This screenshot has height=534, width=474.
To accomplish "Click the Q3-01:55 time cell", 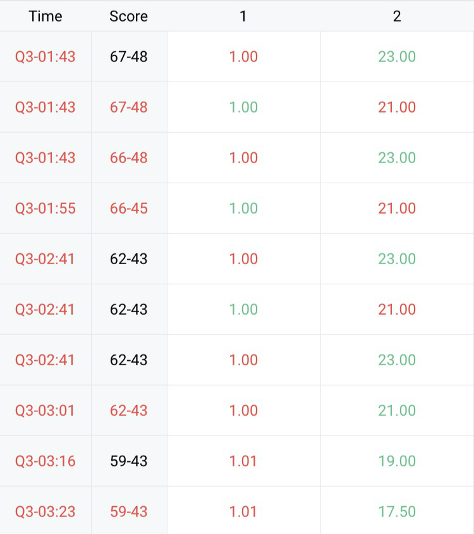I will [46, 209].
